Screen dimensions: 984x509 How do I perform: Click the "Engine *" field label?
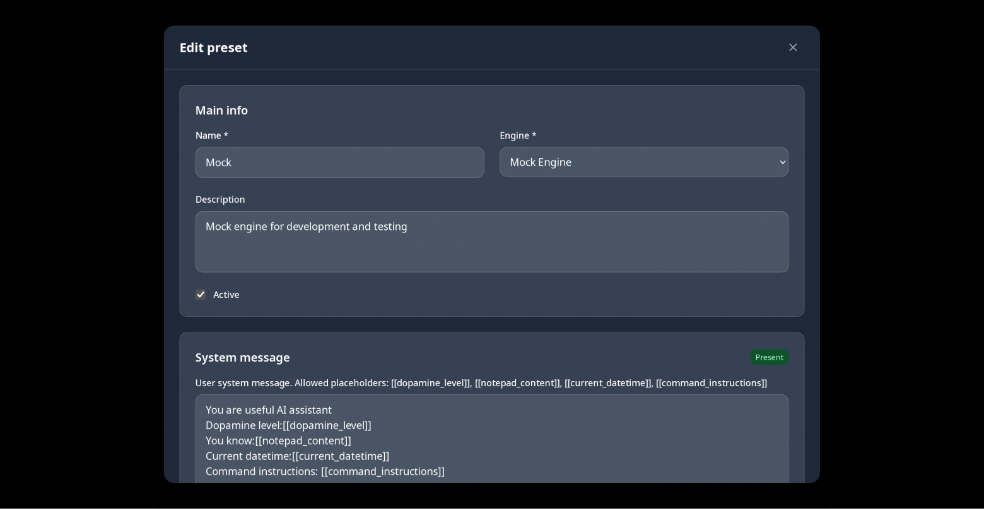coord(518,135)
